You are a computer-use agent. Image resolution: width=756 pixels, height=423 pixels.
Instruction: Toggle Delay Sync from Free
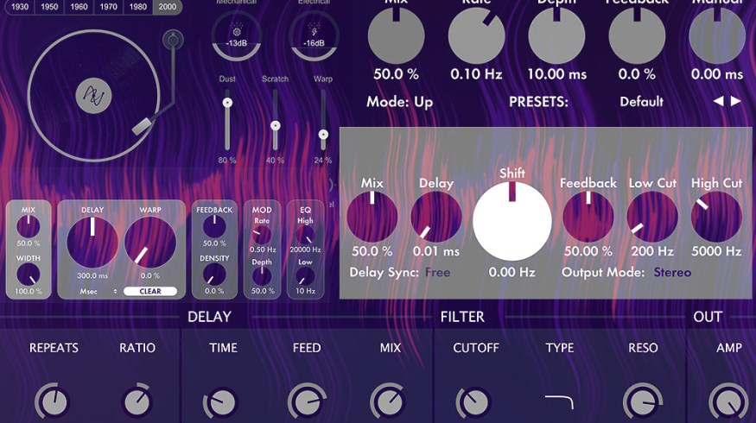click(x=437, y=273)
